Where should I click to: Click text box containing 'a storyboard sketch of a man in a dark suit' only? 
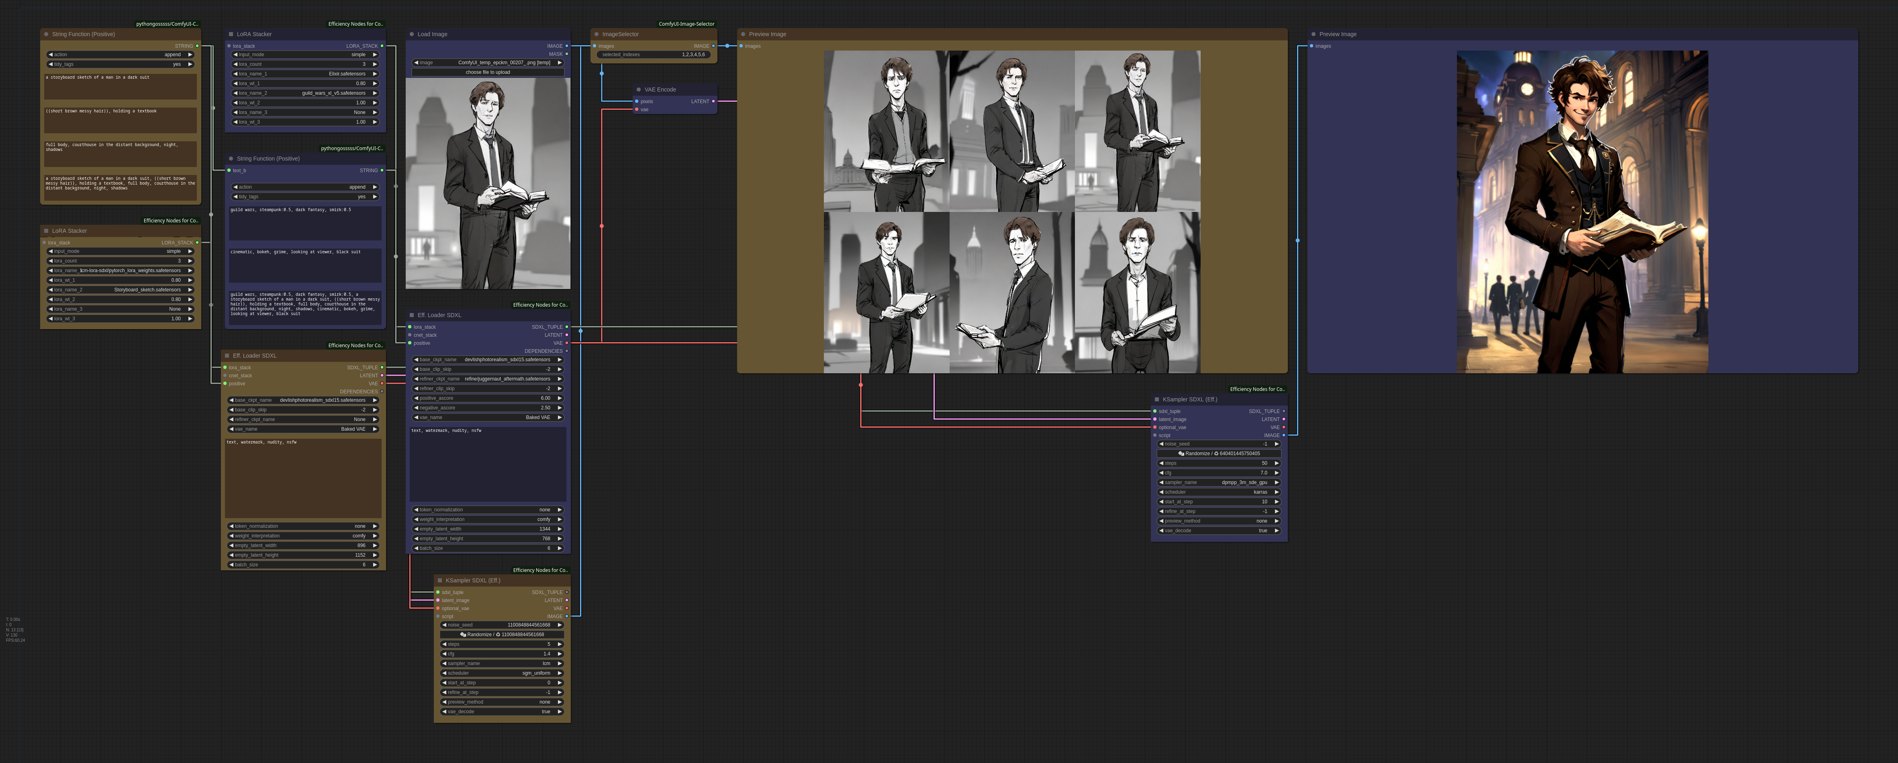(x=121, y=86)
